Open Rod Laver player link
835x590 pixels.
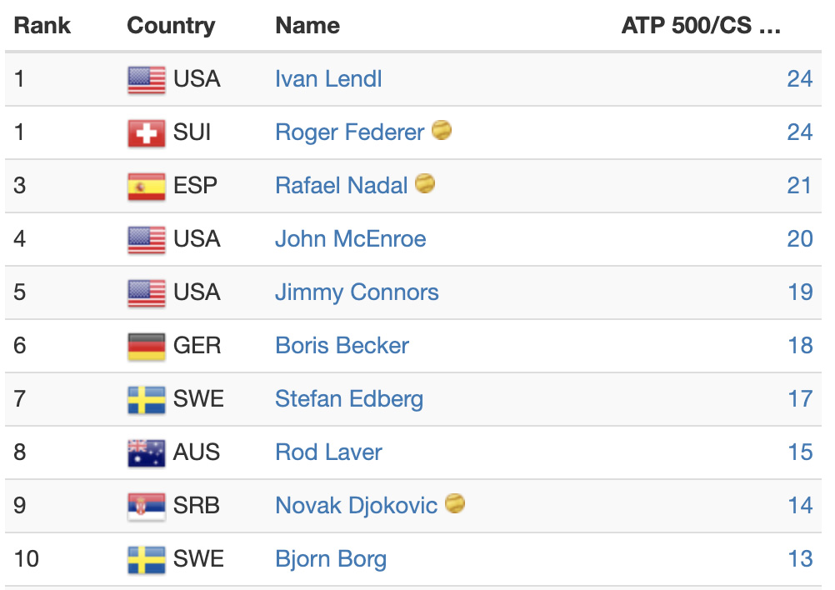[x=328, y=452]
